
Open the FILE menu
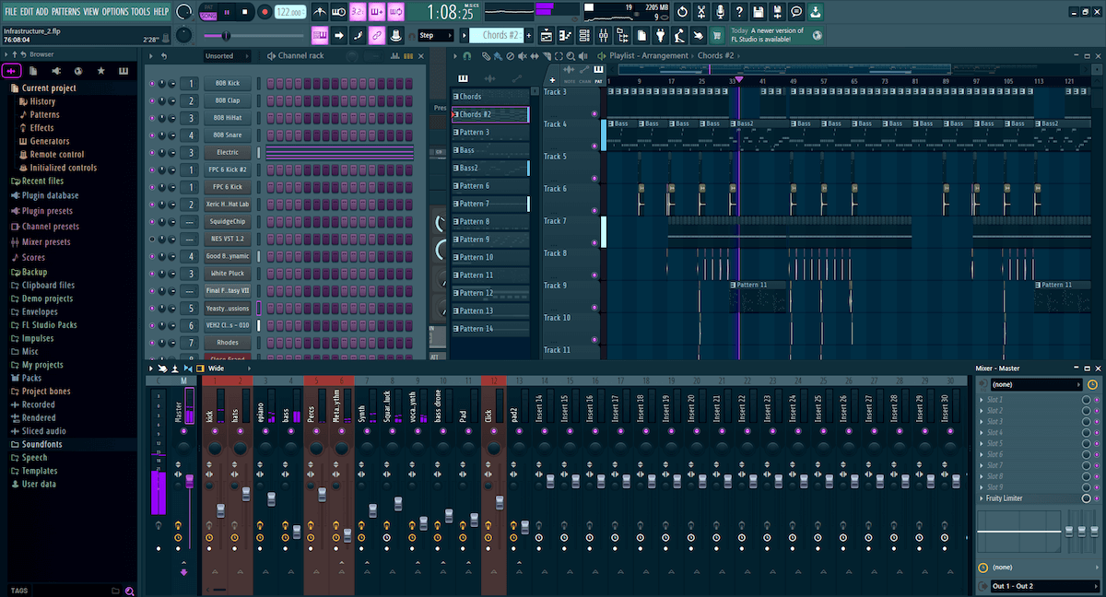click(x=11, y=11)
